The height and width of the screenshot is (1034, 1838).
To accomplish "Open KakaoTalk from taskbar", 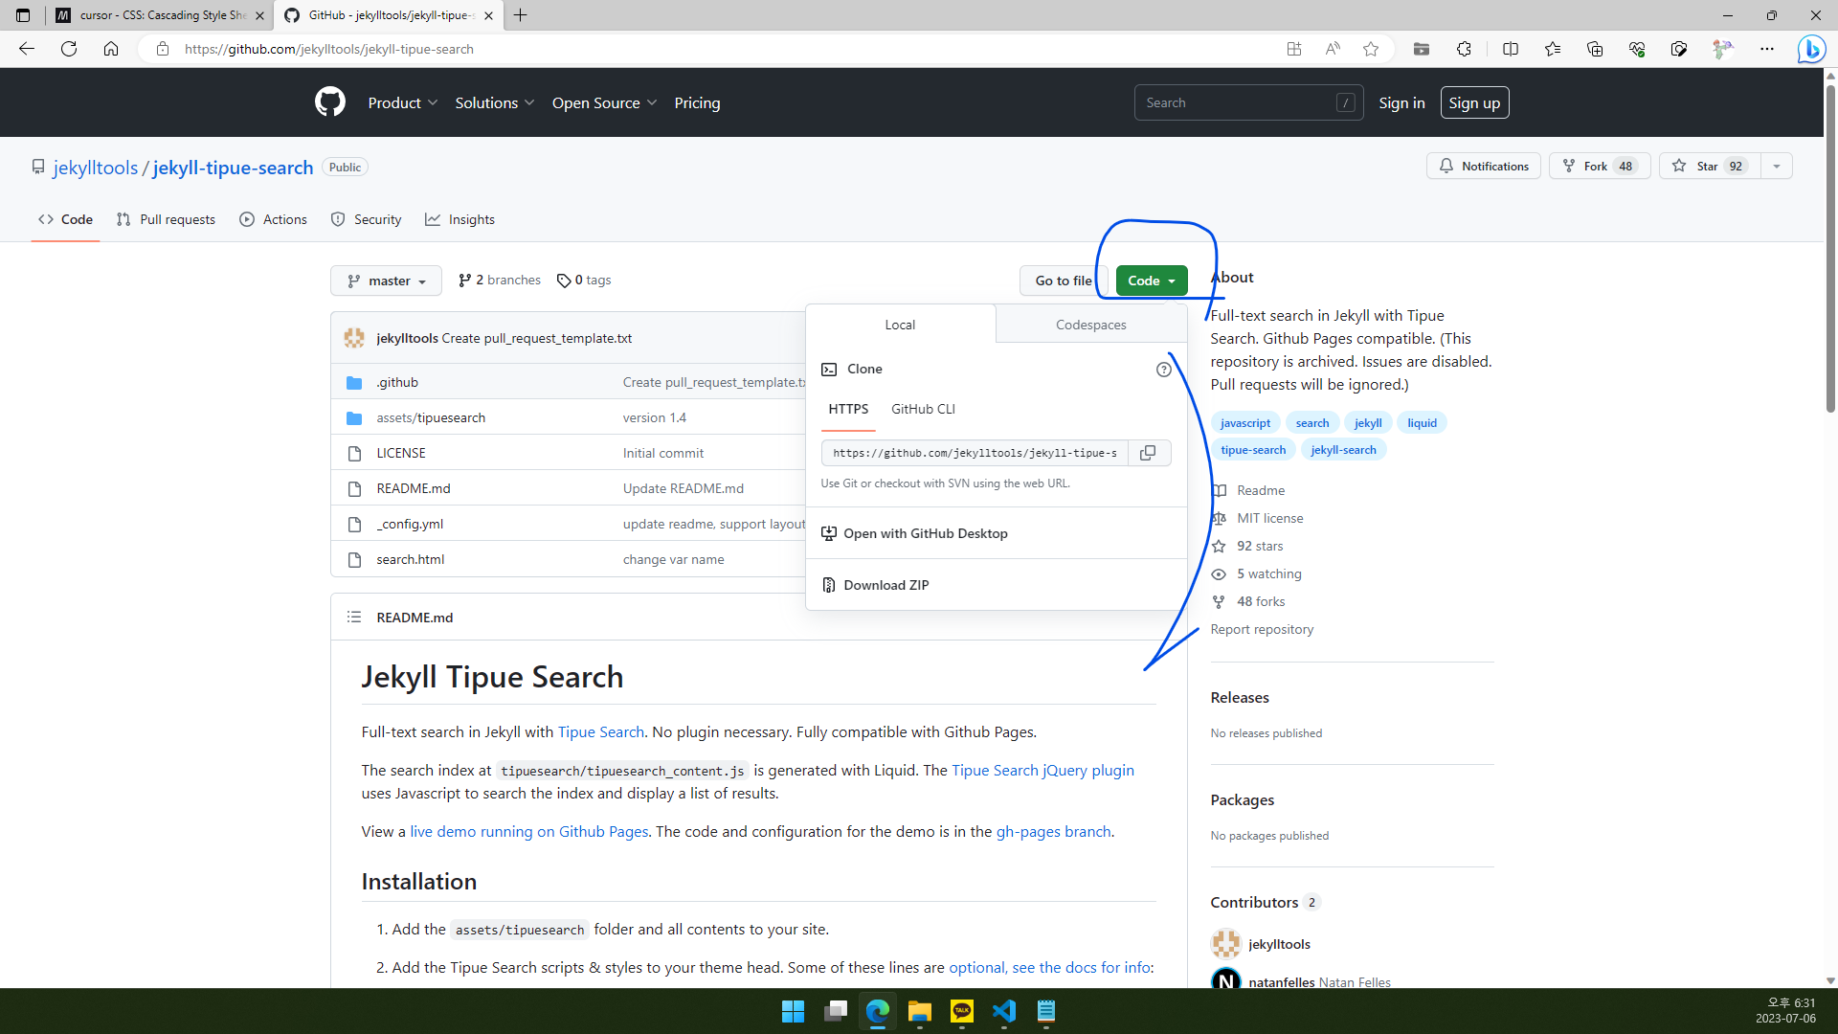I will click(x=962, y=1011).
